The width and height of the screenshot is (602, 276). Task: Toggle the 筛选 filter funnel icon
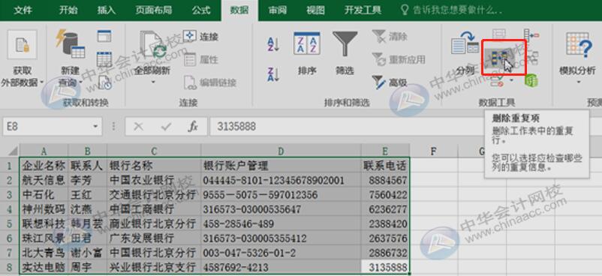(x=345, y=44)
